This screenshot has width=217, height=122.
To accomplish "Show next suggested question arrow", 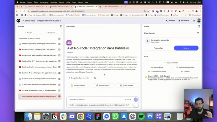I will (x=136, y=105).
